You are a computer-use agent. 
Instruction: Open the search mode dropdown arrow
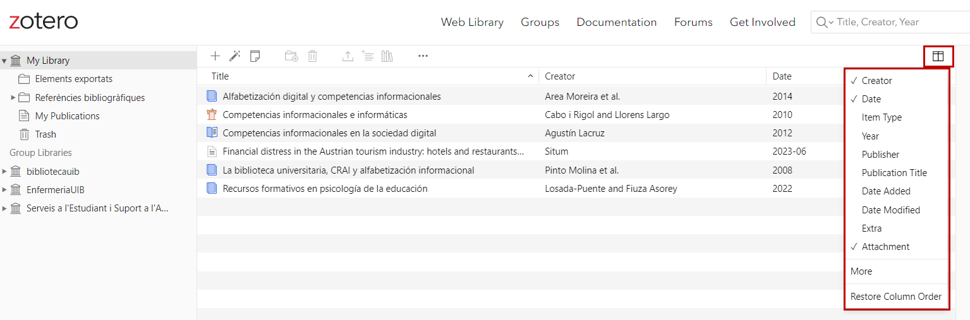831,22
